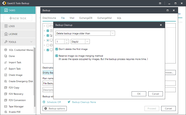This screenshot has width=186, height=115.
Task: Open the "Backup Cleanup: None" link
Action: [x=84, y=102]
